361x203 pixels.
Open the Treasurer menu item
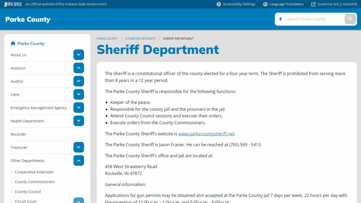pyautogui.click(x=19, y=147)
